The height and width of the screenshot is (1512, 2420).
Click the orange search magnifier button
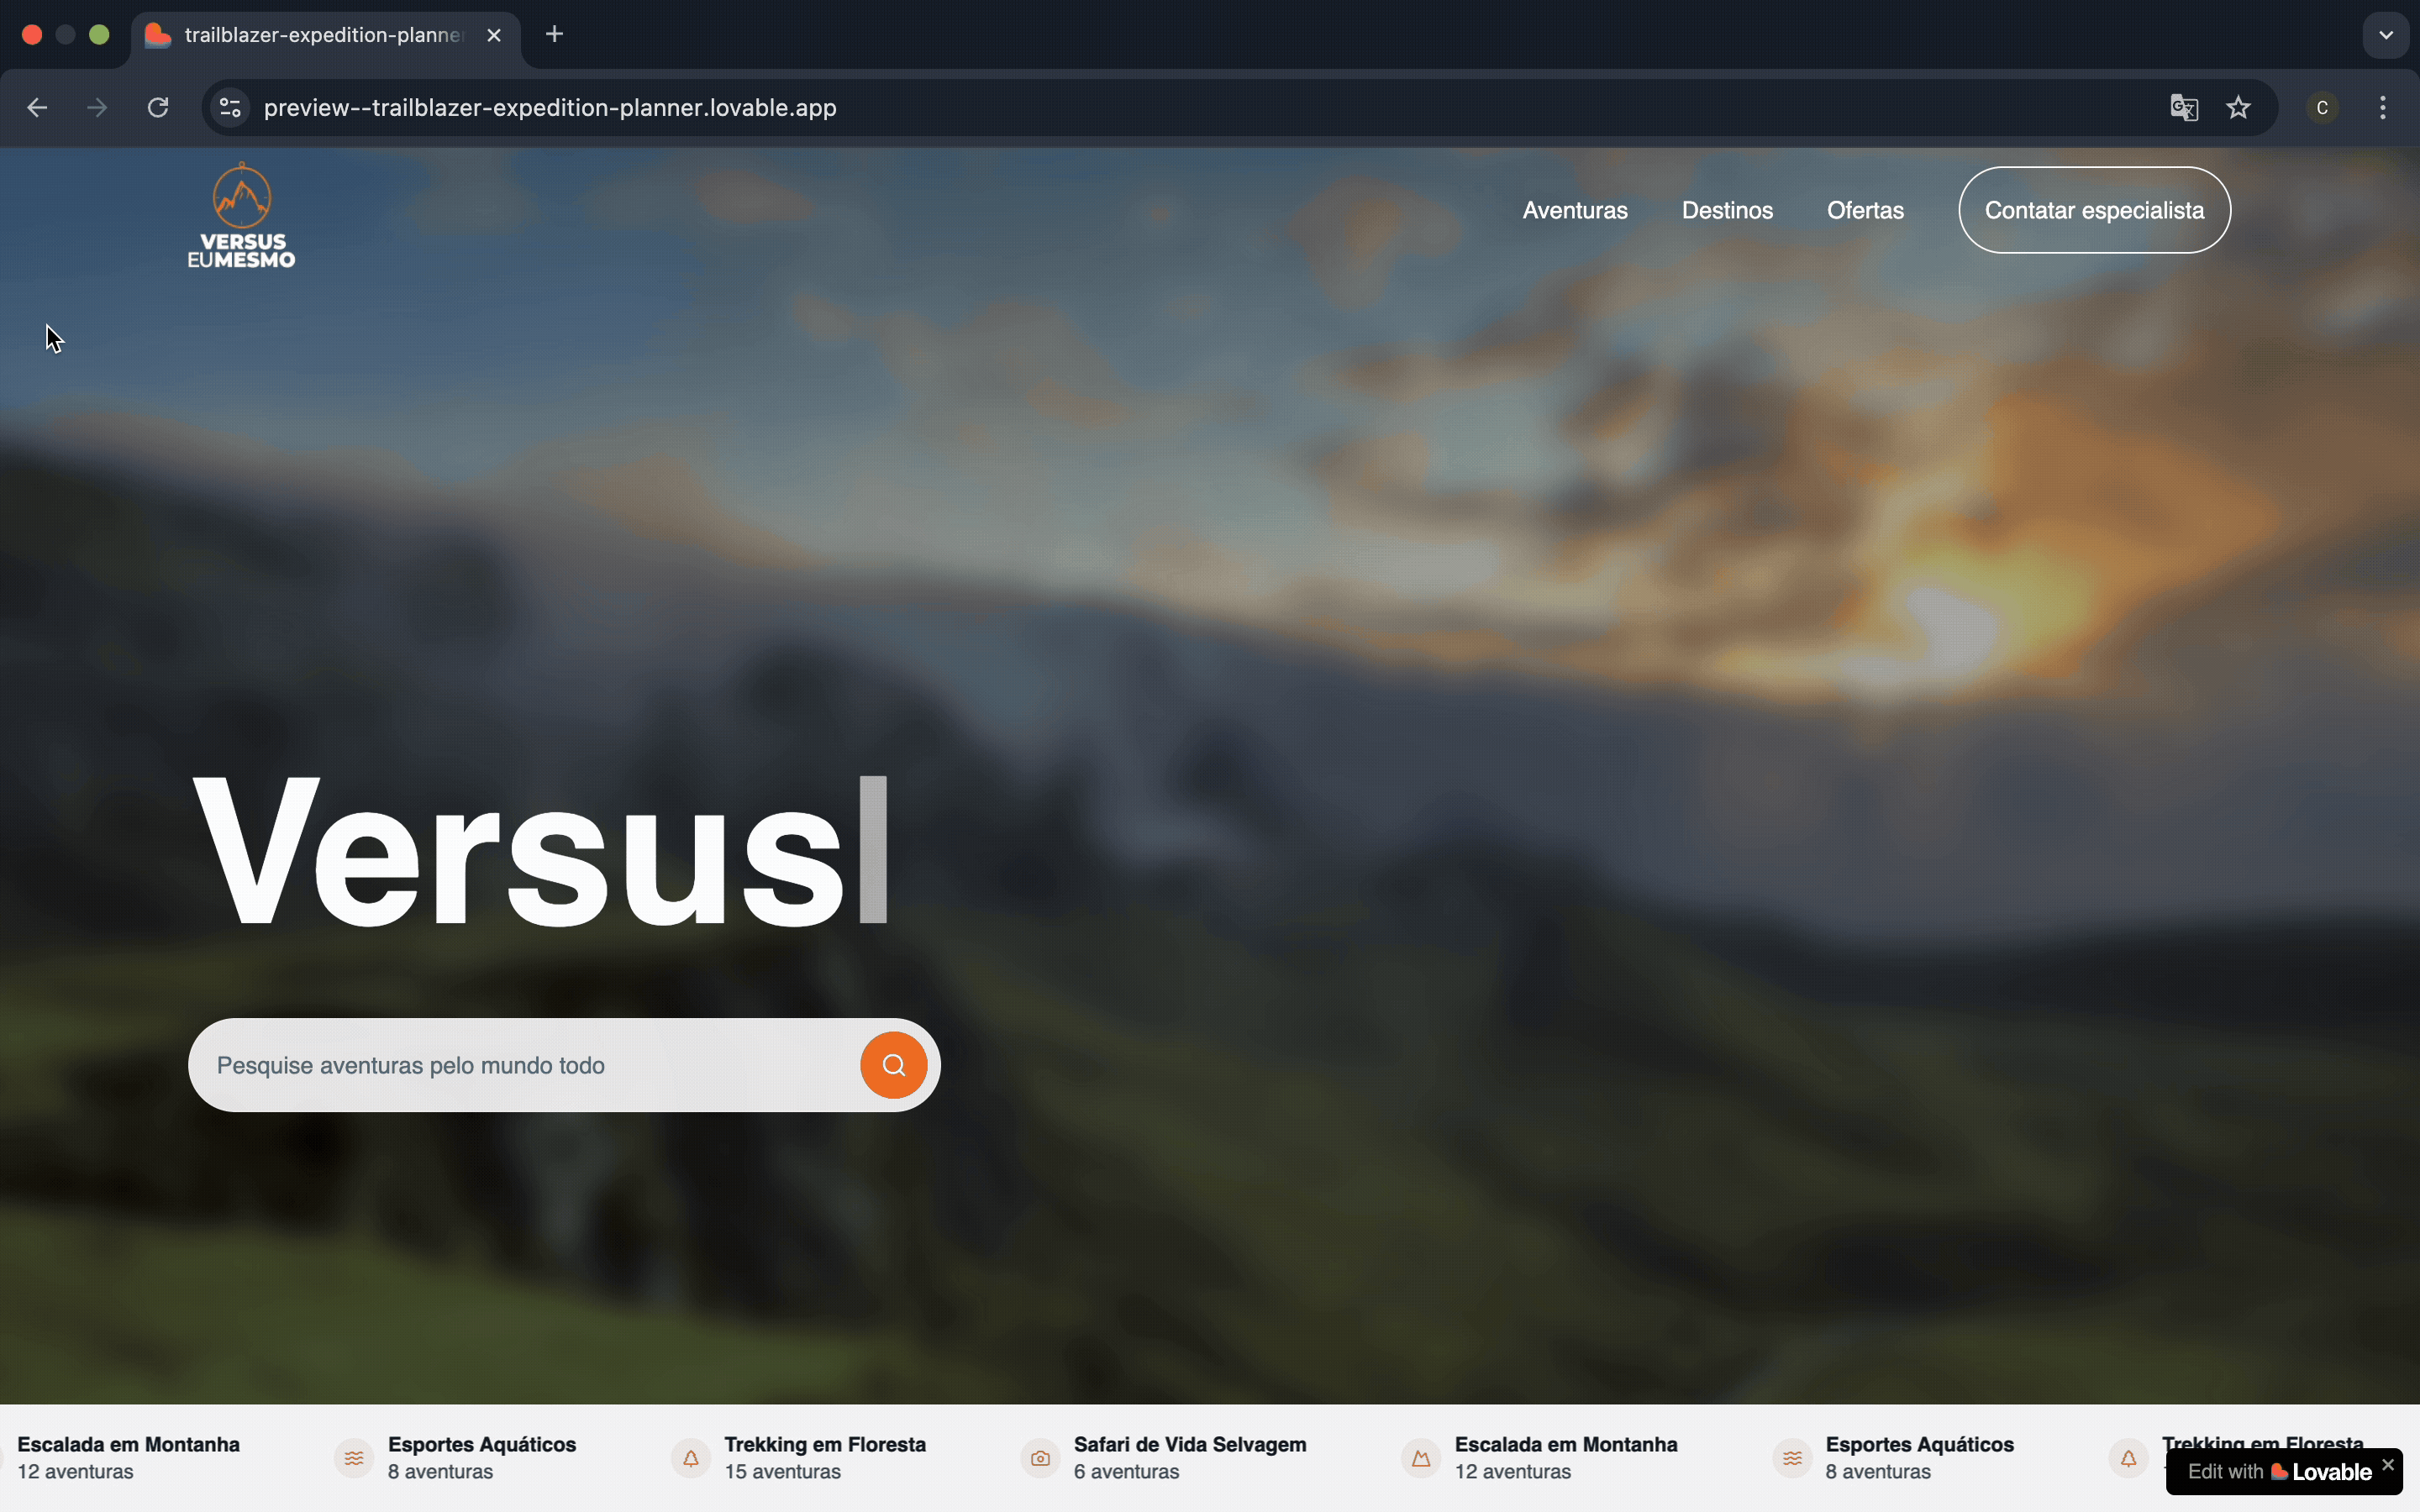893,1065
